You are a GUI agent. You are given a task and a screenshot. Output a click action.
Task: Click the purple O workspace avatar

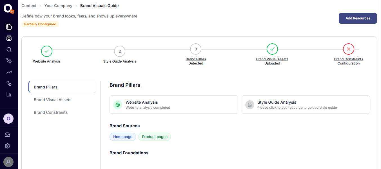(x=8, y=119)
